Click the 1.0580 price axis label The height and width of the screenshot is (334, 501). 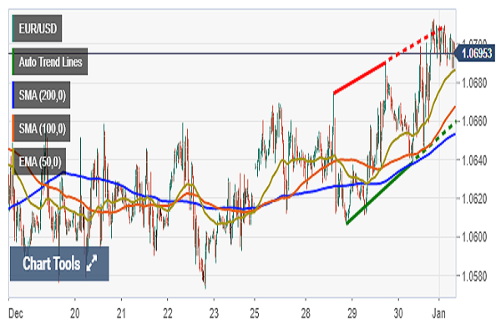[476, 276]
